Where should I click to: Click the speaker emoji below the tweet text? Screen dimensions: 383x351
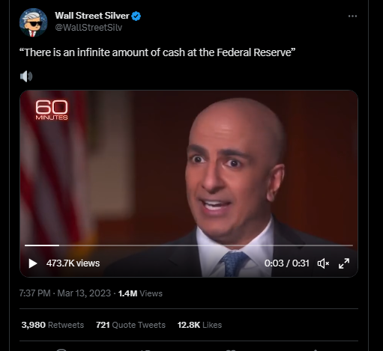(x=26, y=76)
